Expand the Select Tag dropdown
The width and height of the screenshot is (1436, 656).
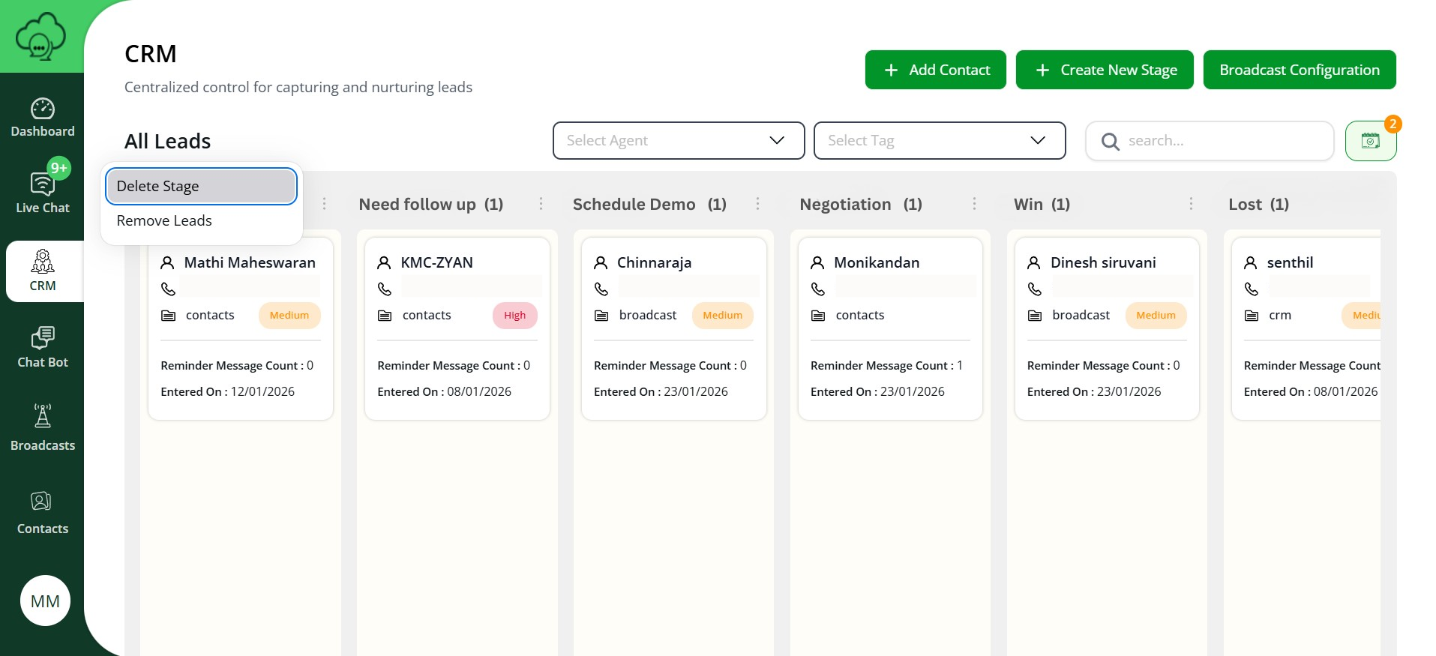tap(939, 141)
